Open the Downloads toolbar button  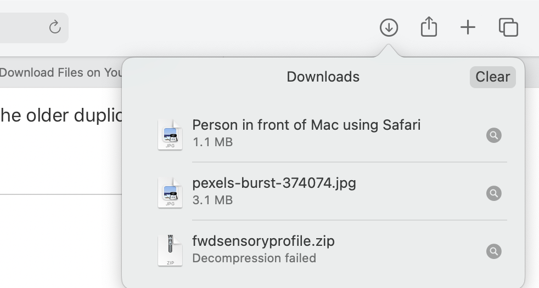coord(389,27)
